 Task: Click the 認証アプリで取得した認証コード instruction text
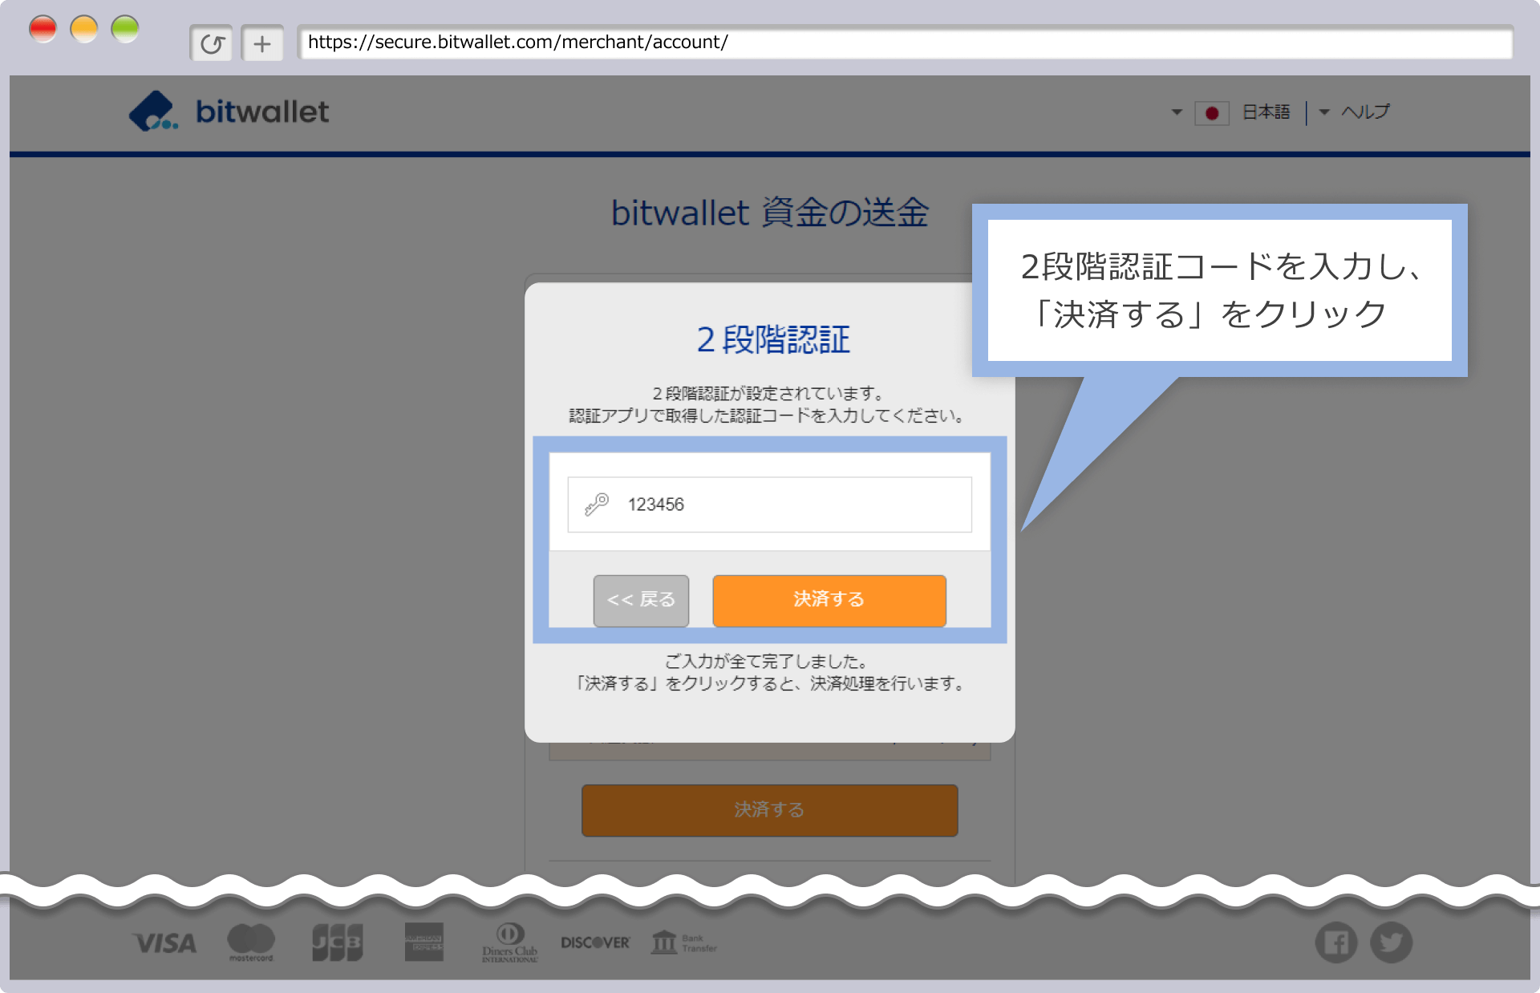coord(768,415)
